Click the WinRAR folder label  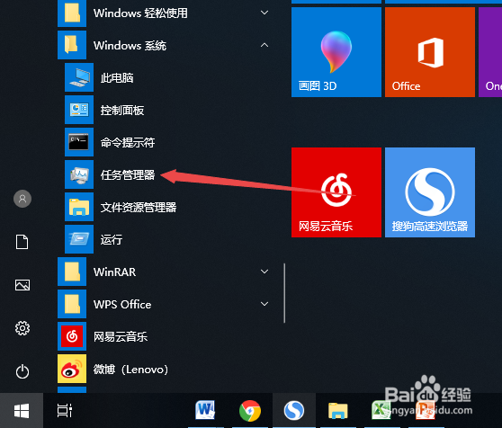pyautogui.click(x=114, y=272)
